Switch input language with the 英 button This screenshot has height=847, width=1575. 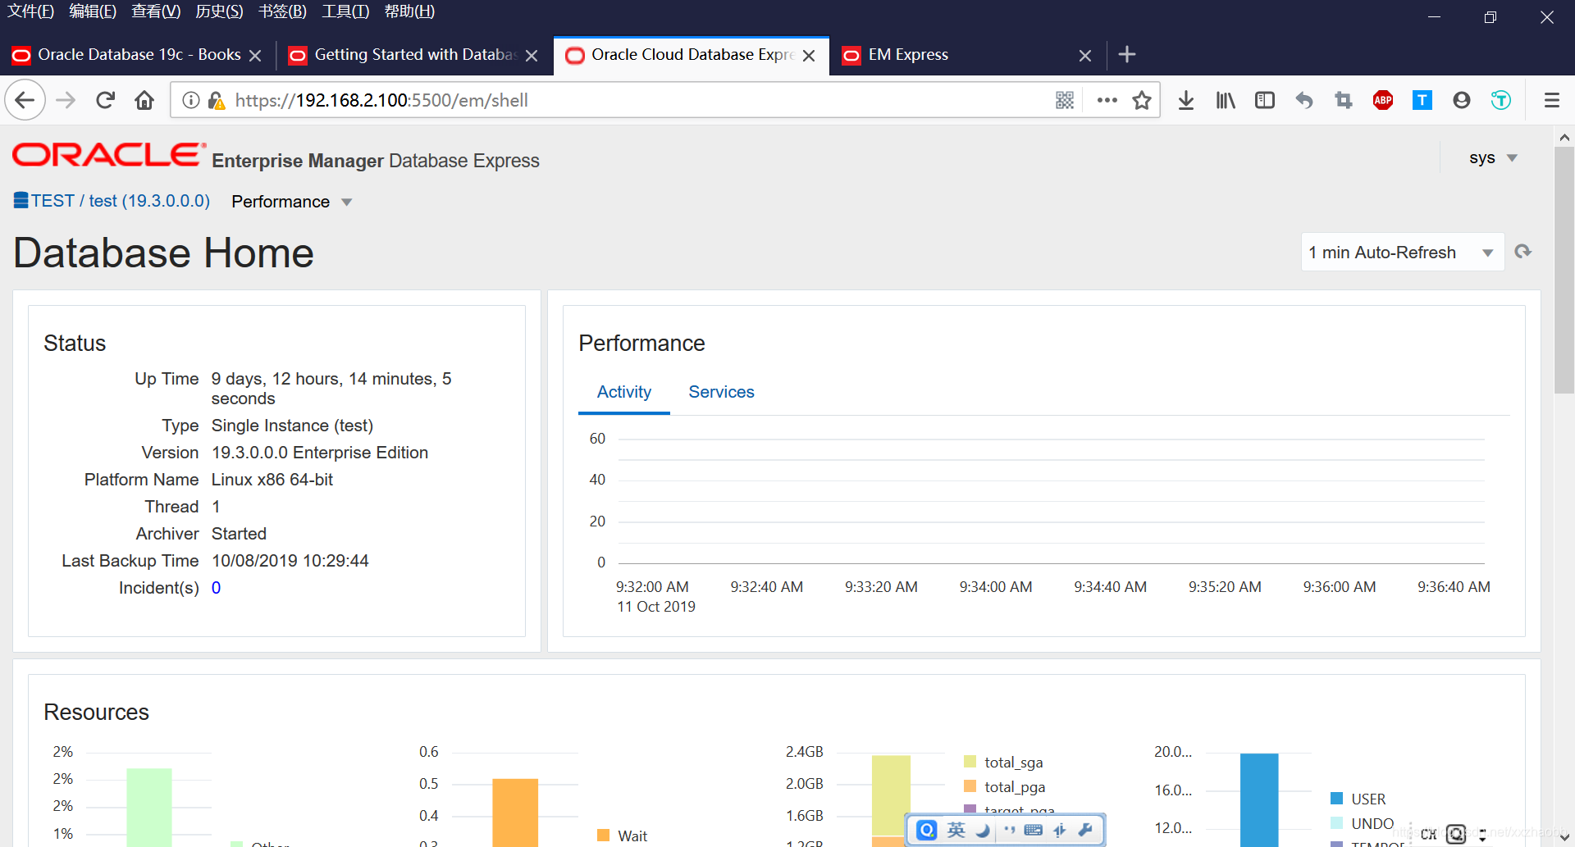pyautogui.click(x=956, y=831)
